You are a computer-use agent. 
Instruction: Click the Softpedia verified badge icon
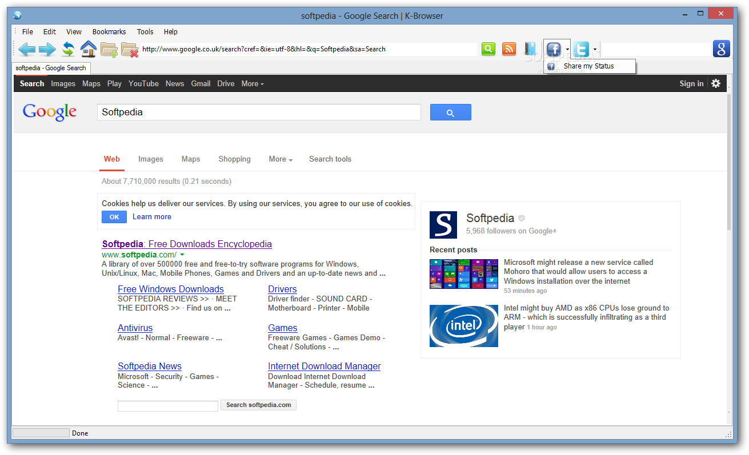[522, 218]
